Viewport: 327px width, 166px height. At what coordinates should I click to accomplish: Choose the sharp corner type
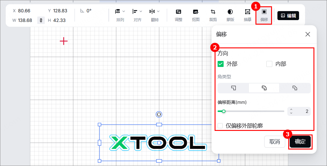[233, 88]
